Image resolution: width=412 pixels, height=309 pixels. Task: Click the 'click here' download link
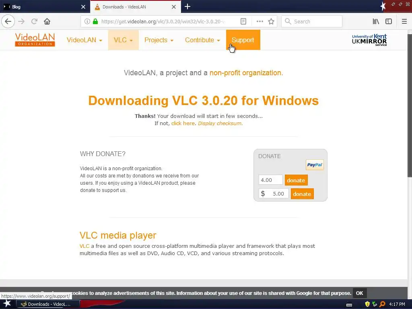(183, 123)
